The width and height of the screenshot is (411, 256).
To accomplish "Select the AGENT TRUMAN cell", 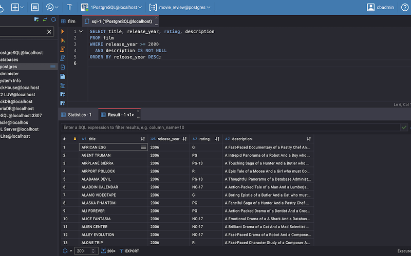I will click(114, 155).
